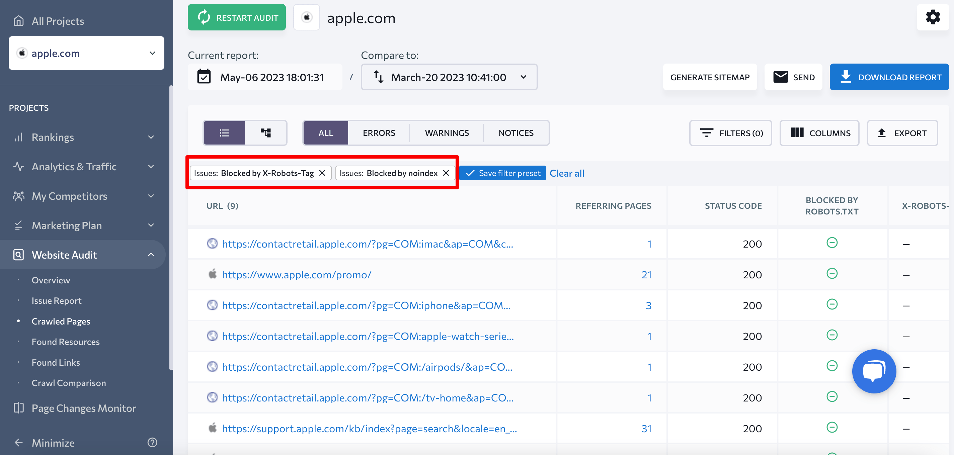Click the STATUS CODE column header
Viewport: 954px width, 455px height.
(733, 206)
